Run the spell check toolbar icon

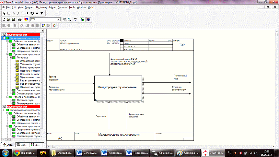click(76, 19)
